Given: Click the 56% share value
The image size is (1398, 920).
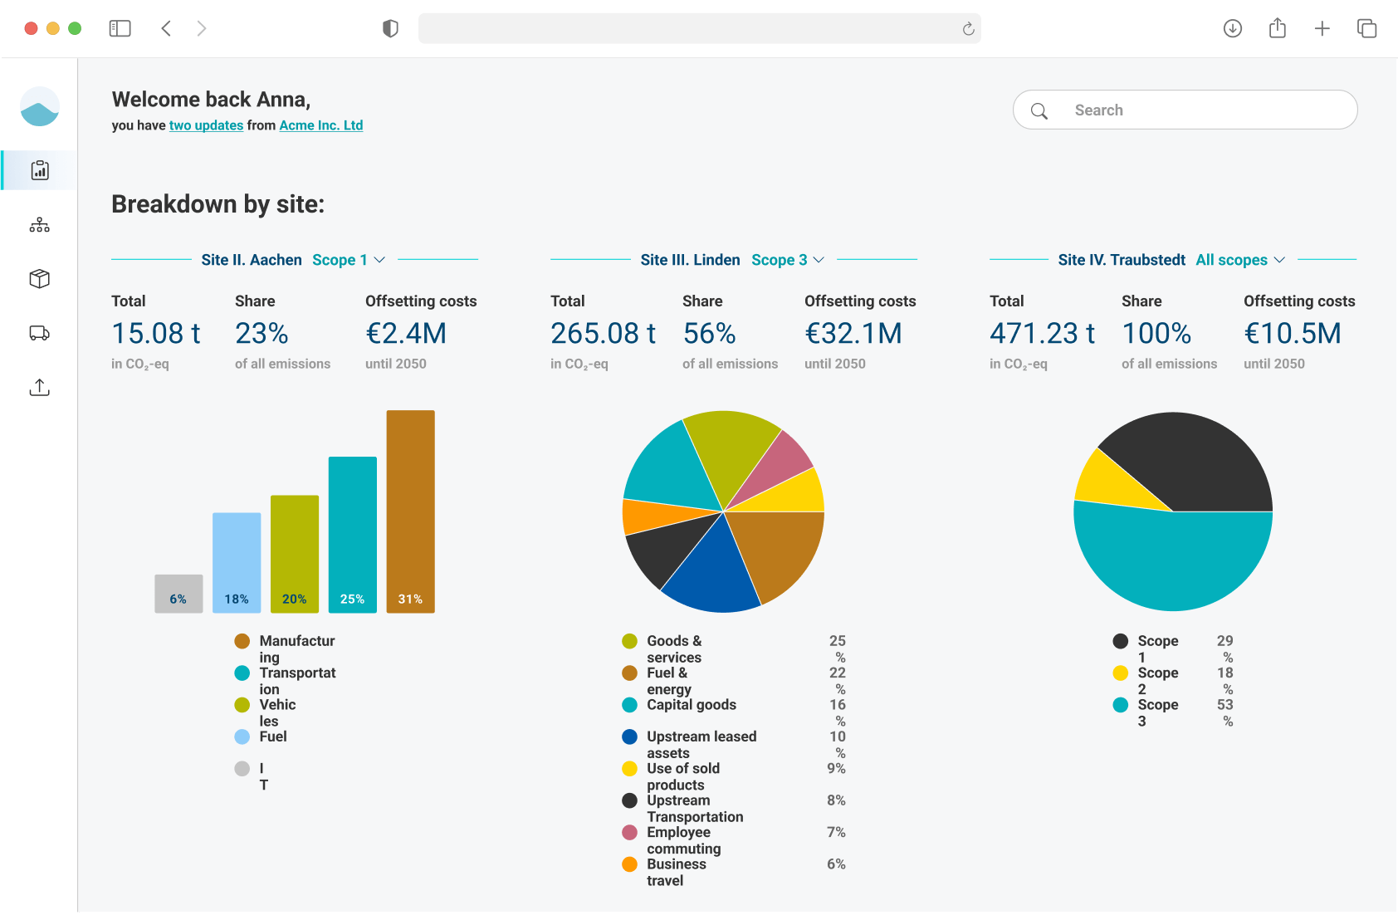Looking at the screenshot, I should tap(710, 334).
